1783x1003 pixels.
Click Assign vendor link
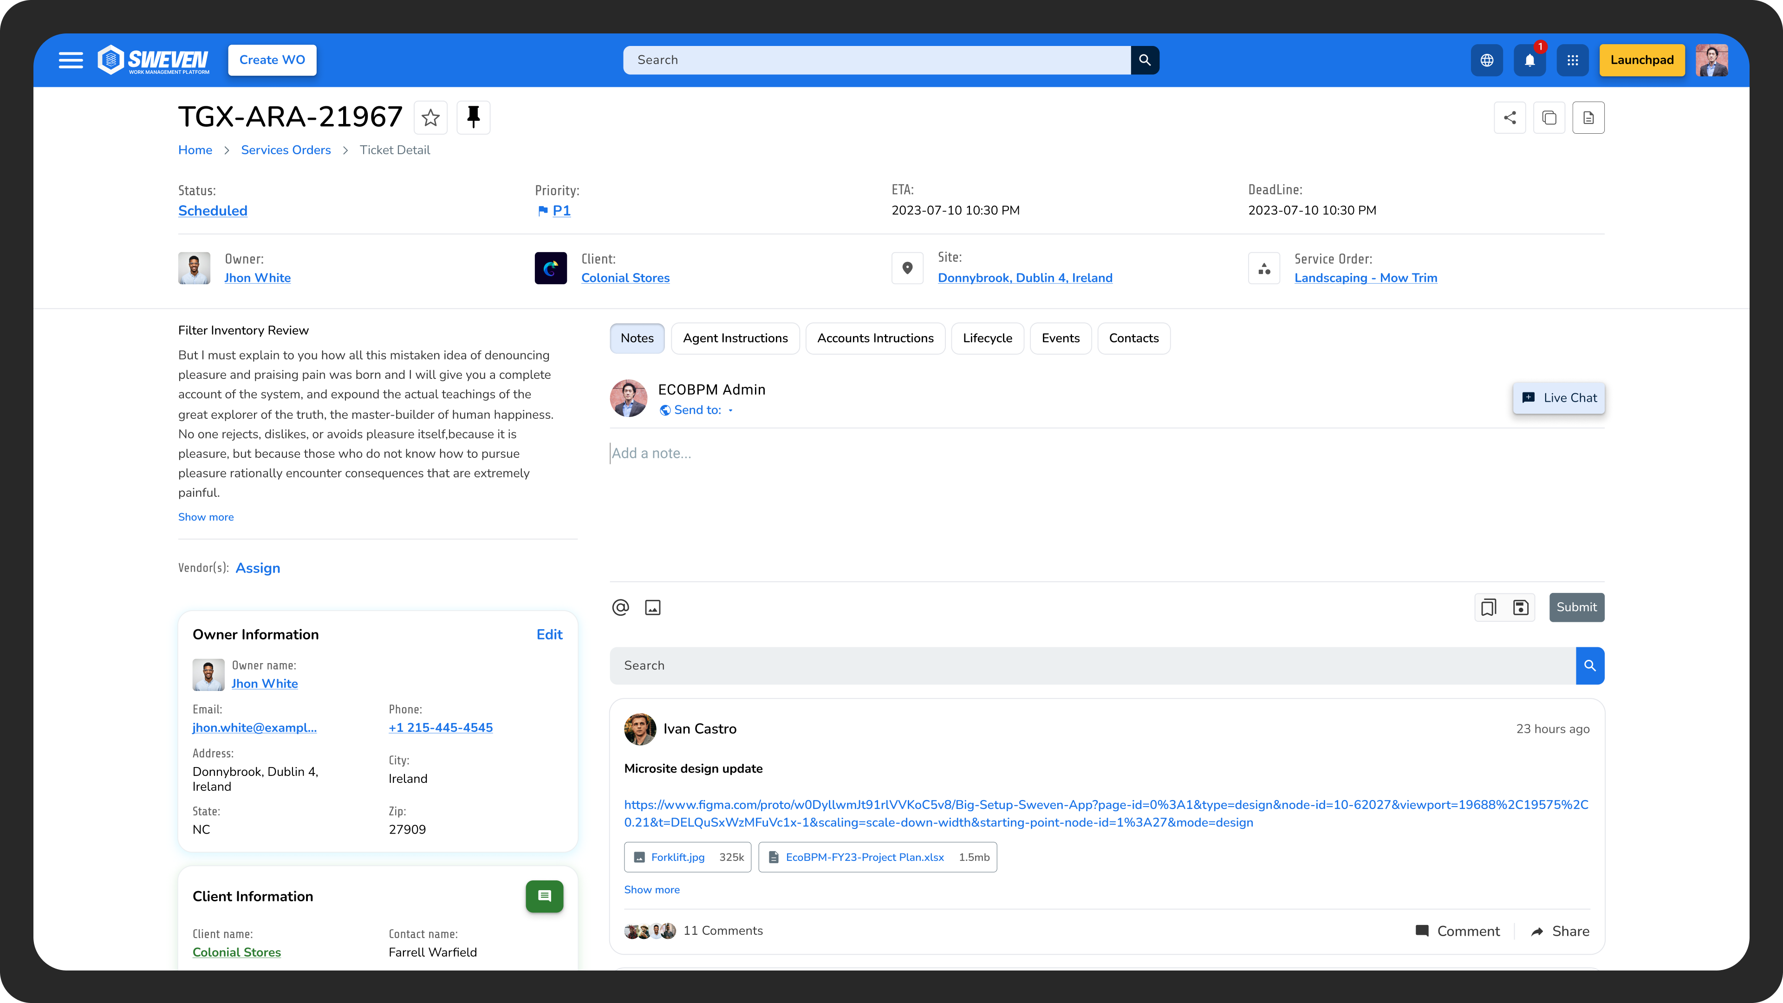[x=258, y=568]
